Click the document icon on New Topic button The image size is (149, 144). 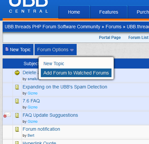[7, 49]
